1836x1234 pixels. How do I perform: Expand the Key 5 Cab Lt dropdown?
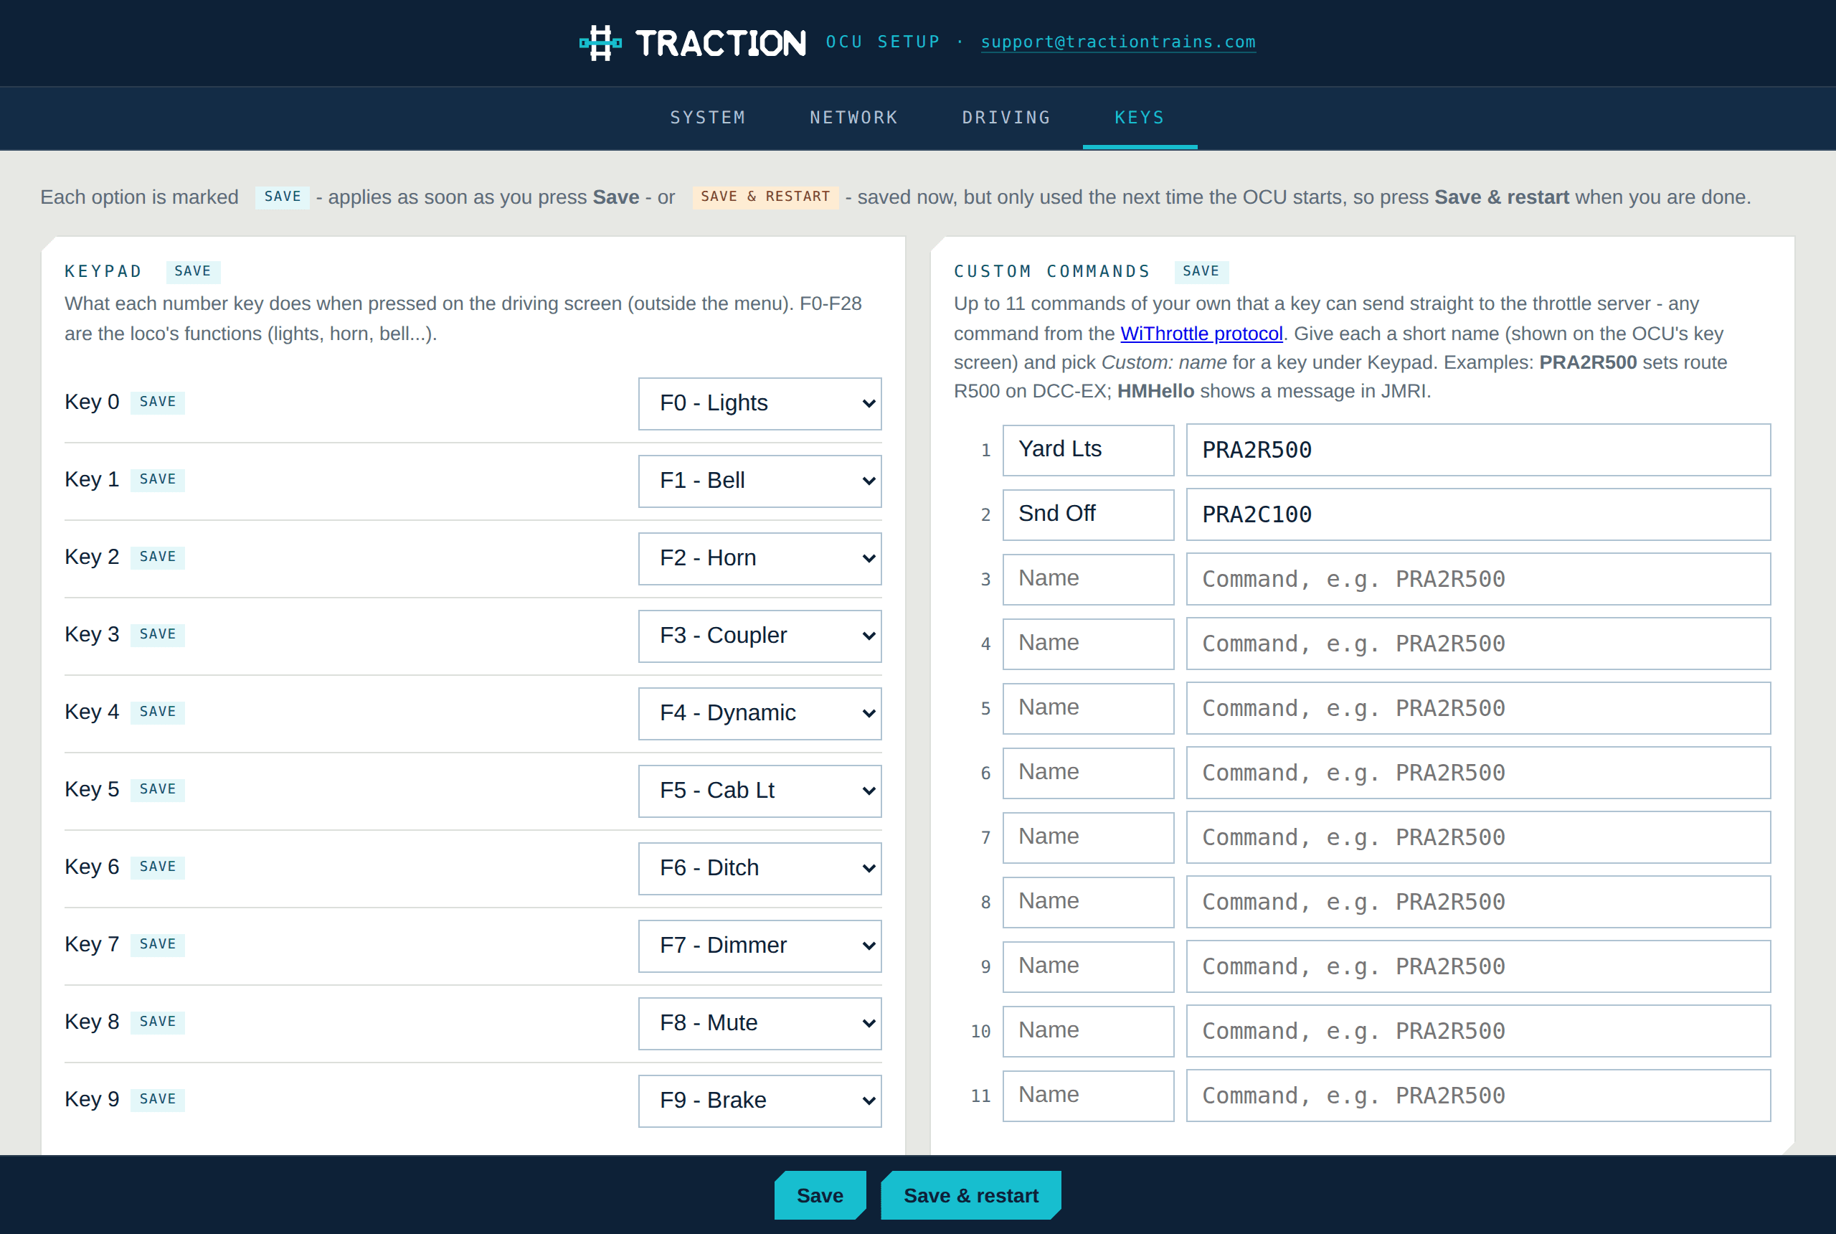[760, 791]
